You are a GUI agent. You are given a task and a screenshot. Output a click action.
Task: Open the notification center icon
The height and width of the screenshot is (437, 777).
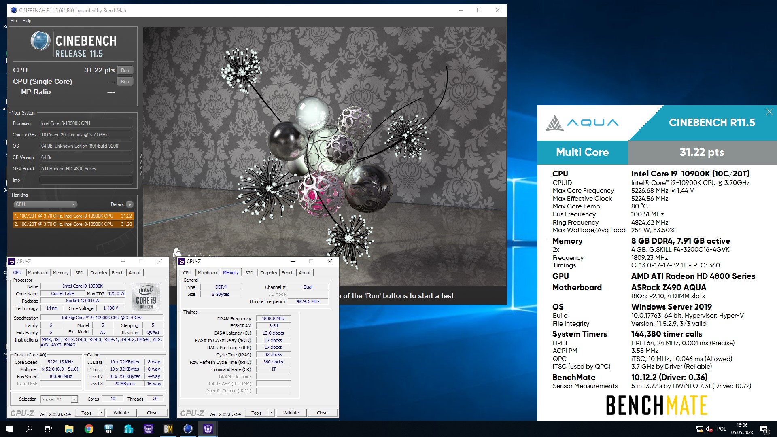pyautogui.click(x=764, y=429)
